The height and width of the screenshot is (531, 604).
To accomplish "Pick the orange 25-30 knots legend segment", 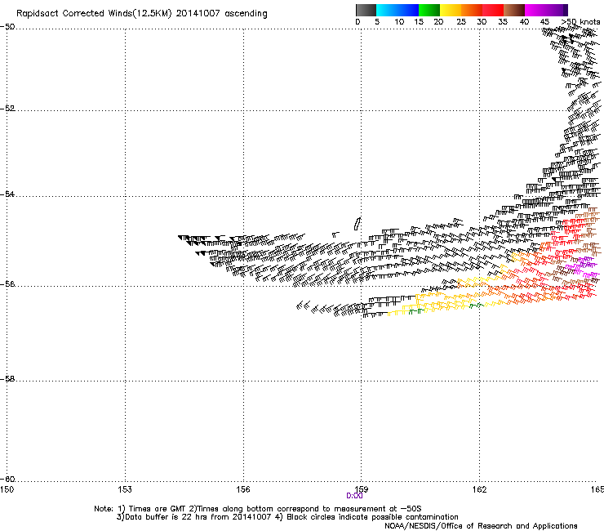I will click(x=472, y=10).
